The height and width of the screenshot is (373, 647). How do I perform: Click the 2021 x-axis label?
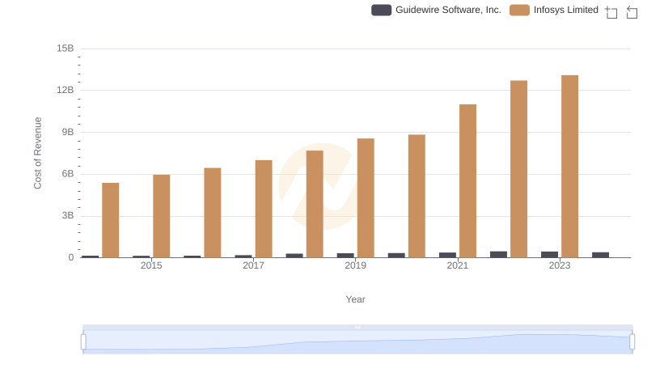click(x=458, y=265)
